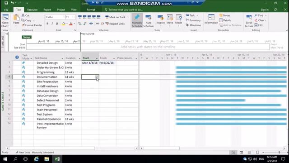Viewport: 289px width, 163px height.
Task: Click the Undo arrow icon
Action: [12, 3]
